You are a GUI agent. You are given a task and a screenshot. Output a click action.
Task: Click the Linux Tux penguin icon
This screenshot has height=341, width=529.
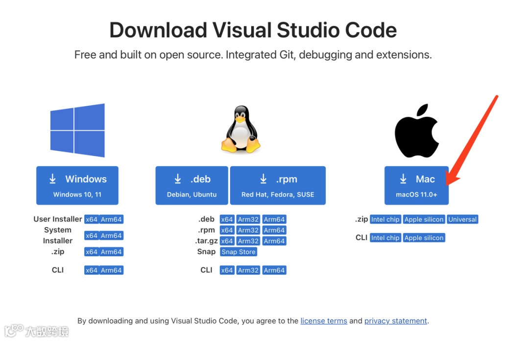240,129
